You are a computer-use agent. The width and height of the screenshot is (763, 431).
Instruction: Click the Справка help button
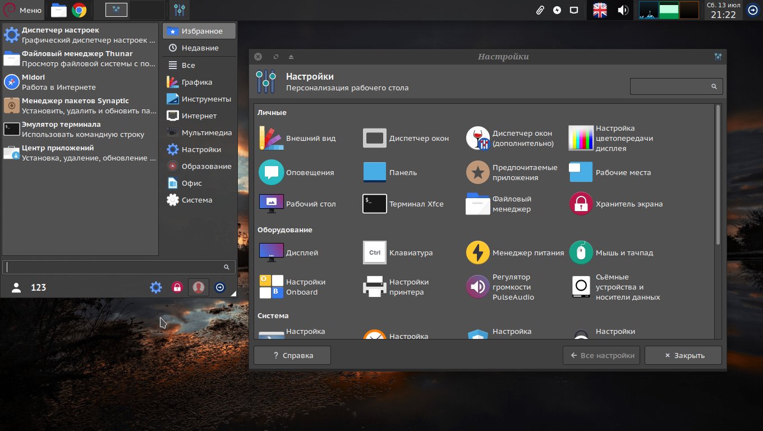pyautogui.click(x=292, y=355)
